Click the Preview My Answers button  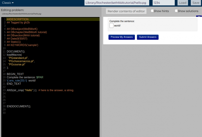(122, 37)
